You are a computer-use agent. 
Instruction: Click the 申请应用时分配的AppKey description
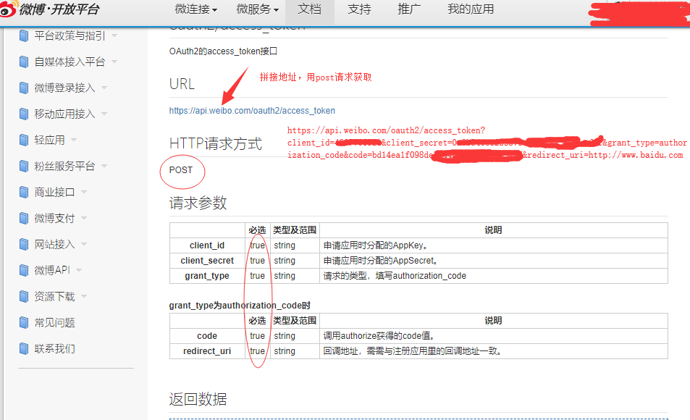click(375, 245)
